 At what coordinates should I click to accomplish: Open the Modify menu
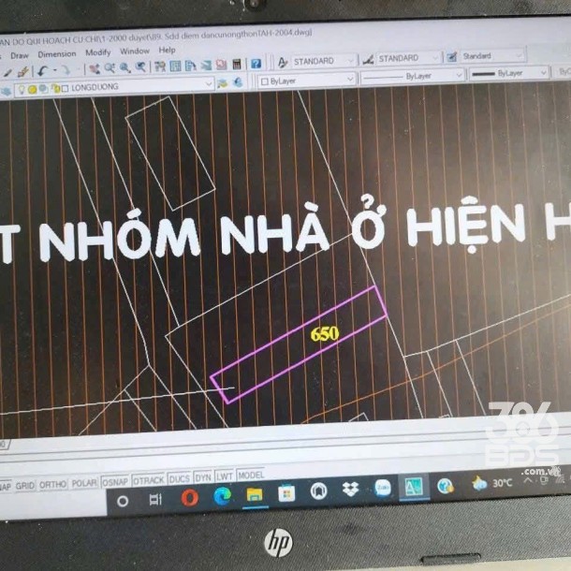tap(98, 52)
